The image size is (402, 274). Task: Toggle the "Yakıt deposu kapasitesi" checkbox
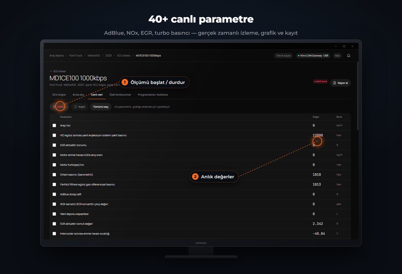pos(54,214)
